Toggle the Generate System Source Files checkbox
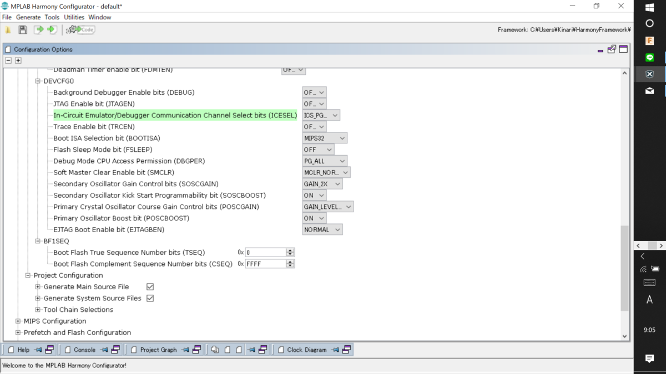Image resolution: width=666 pixels, height=374 pixels. (150, 298)
